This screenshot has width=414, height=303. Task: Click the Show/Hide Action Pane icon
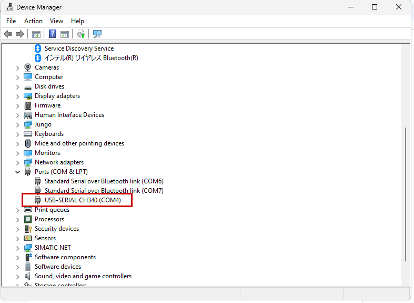(65, 34)
